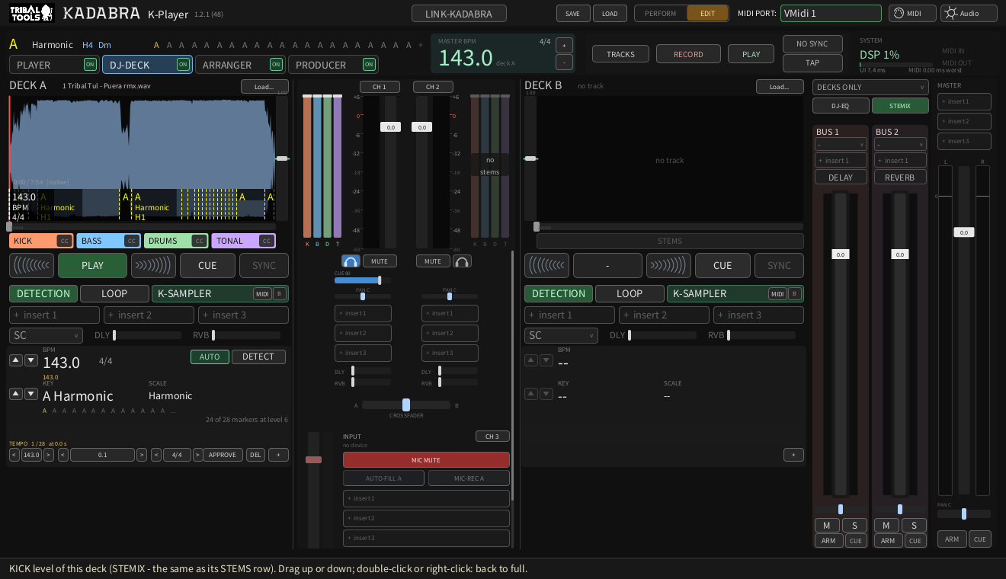Click the A-B crossfader handle
This screenshot has width=1006, height=579.
pos(406,405)
